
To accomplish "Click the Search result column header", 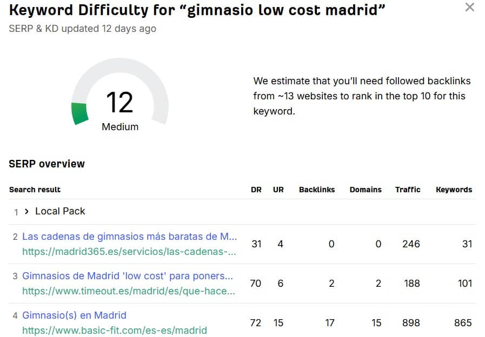I will point(35,190).
